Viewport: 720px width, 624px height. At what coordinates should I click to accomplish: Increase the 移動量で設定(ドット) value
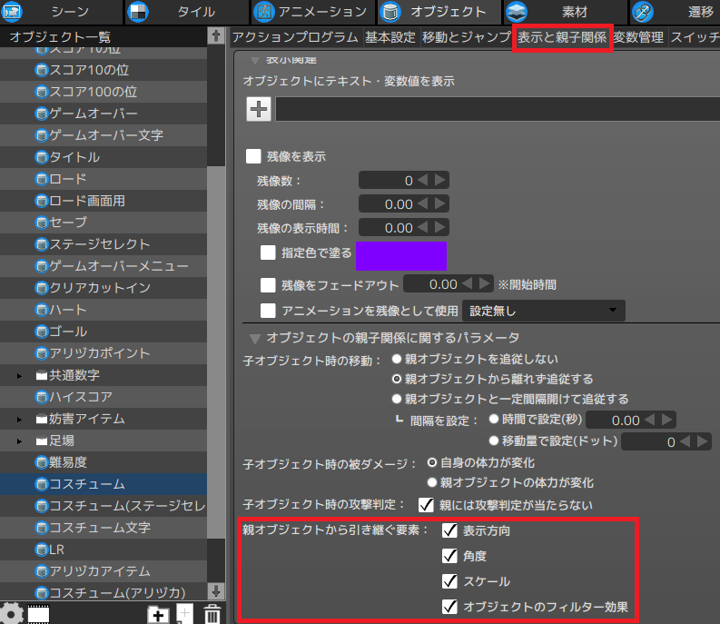pos(703,441)
